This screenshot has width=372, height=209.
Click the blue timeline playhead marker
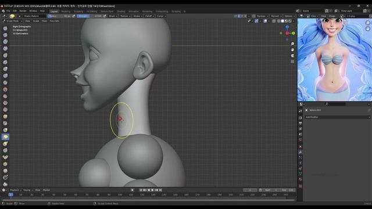point(10,194)
